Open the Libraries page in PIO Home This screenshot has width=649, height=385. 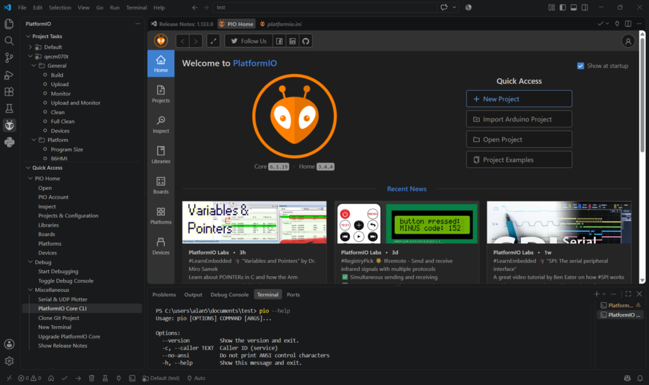(160, 155)
